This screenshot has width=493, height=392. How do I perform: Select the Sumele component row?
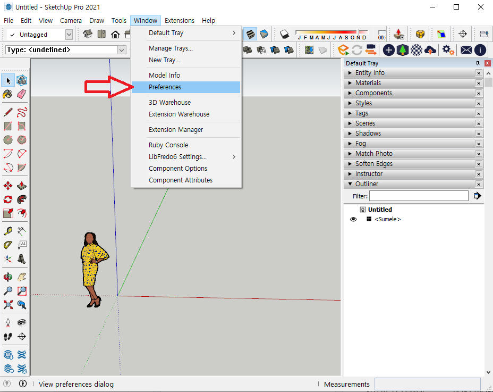387,220
